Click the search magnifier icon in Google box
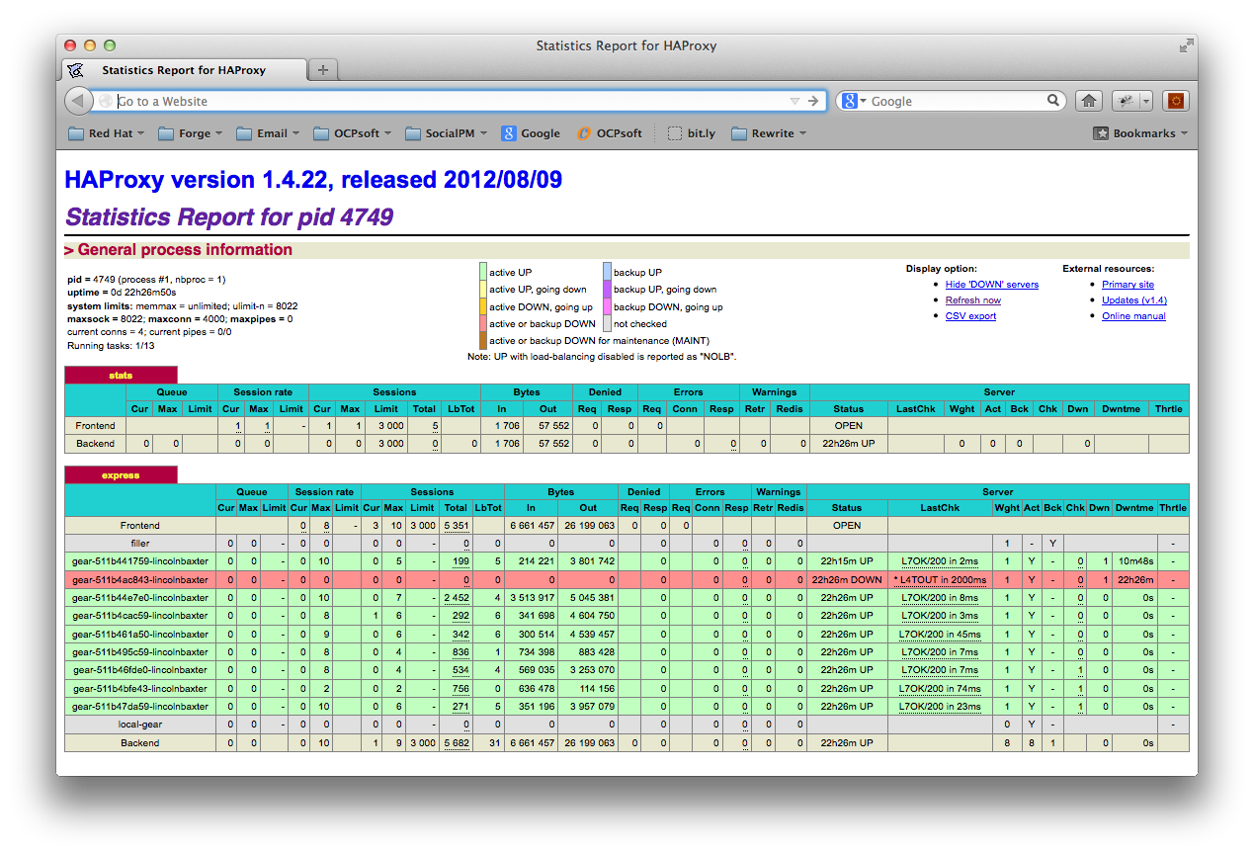This screenshot has height=854, width=1254. tap(1053, 101)
